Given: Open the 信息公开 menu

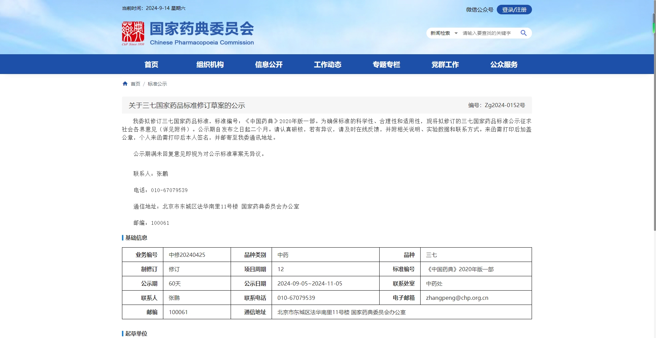Looking at the screenshot, I should 269,64.
